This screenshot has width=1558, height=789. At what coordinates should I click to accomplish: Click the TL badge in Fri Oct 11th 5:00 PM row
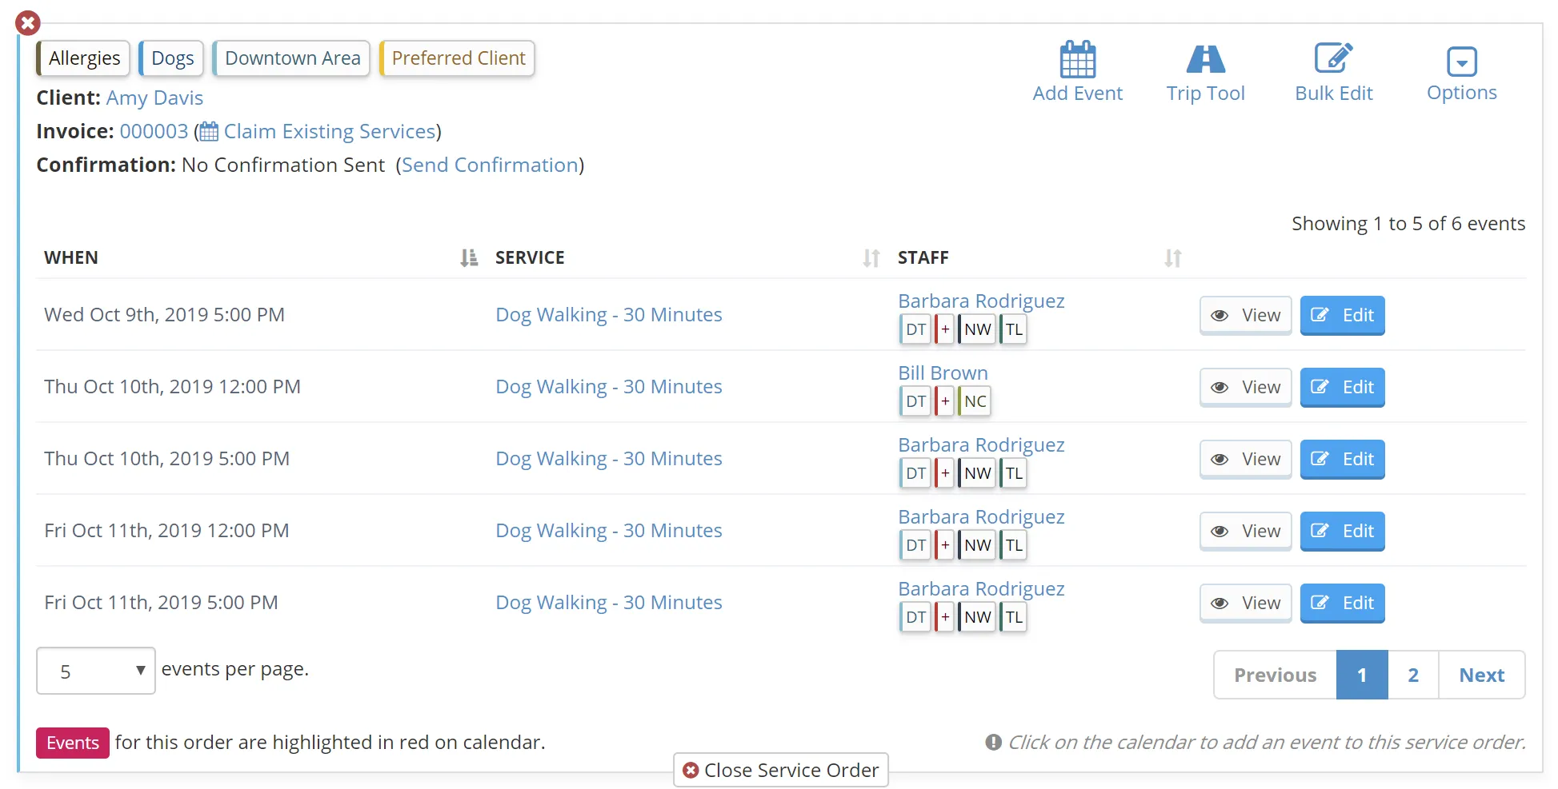pos(1013,617)
